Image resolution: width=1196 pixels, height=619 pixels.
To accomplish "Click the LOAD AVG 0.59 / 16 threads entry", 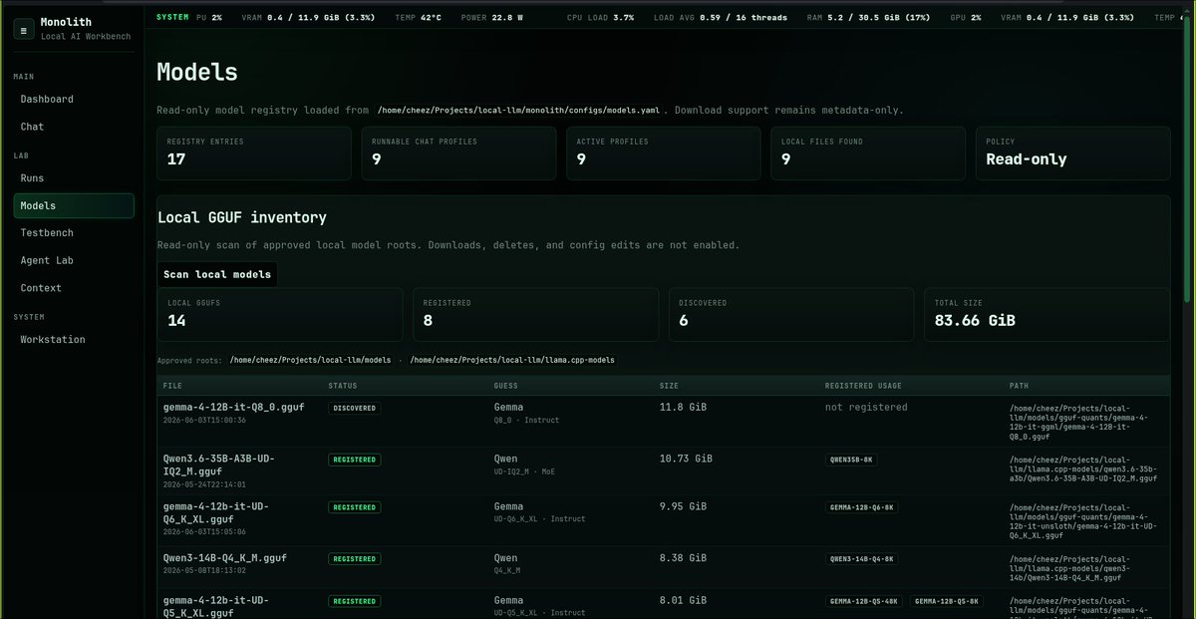I will click(720, 17).
